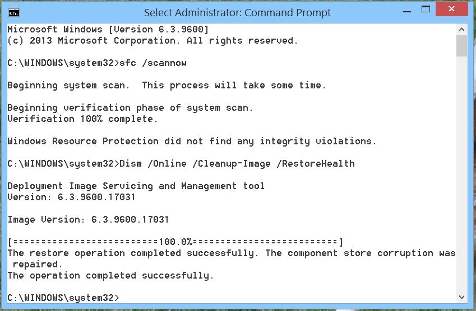Image resolution: width=476 pixels, height=311 pixels.
Task: Click the scrollbar down arrow
Action: [462, 297]
